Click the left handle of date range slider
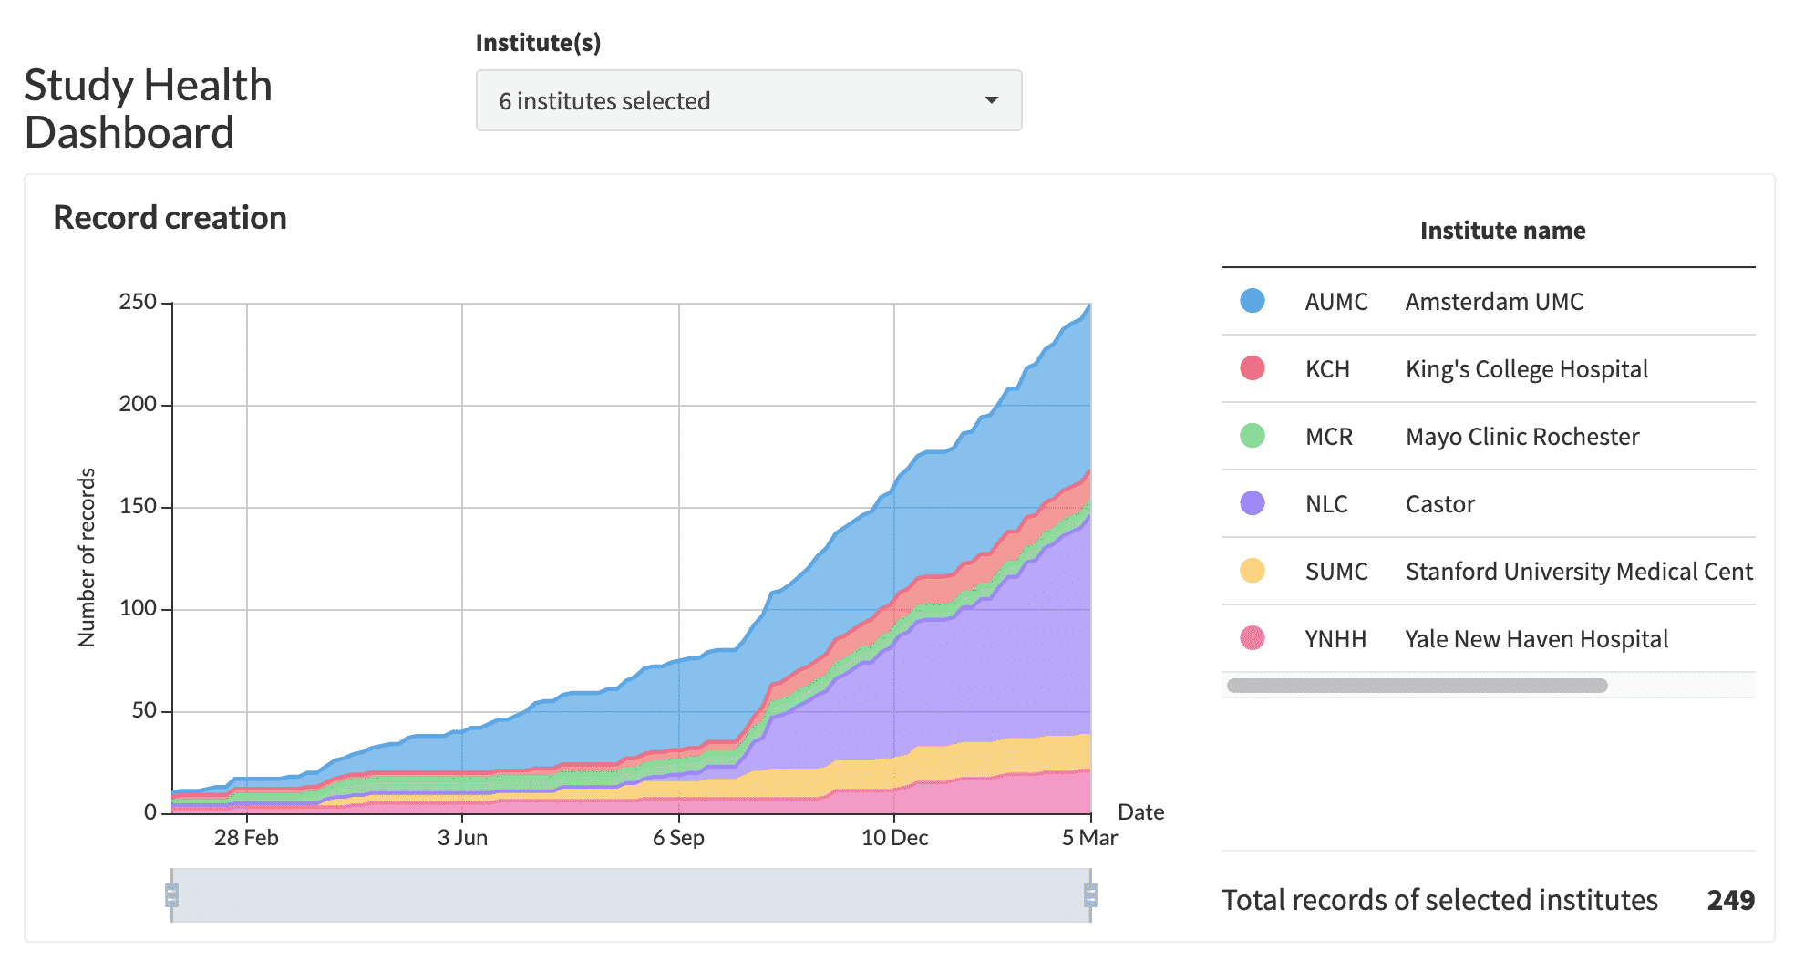The width and height of the screenshot is (1794, 961). pos(171,895)
